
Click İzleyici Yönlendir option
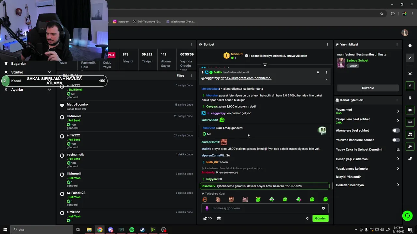click(348, 177)
